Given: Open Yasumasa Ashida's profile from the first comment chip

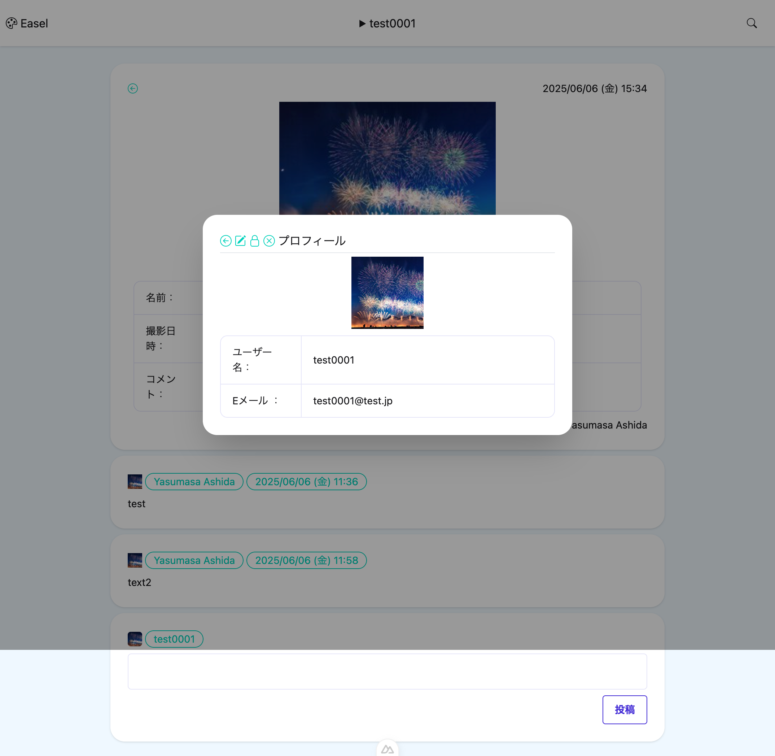Looking at the screenshot, I should pyautogui.click(x=194, y=481).
